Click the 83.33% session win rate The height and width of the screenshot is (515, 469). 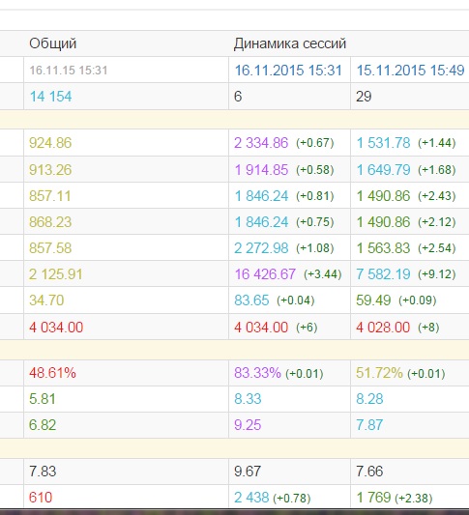point(257,373)
